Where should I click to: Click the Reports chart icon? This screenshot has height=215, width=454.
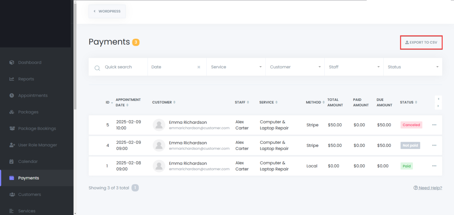(x=12, y=79)
